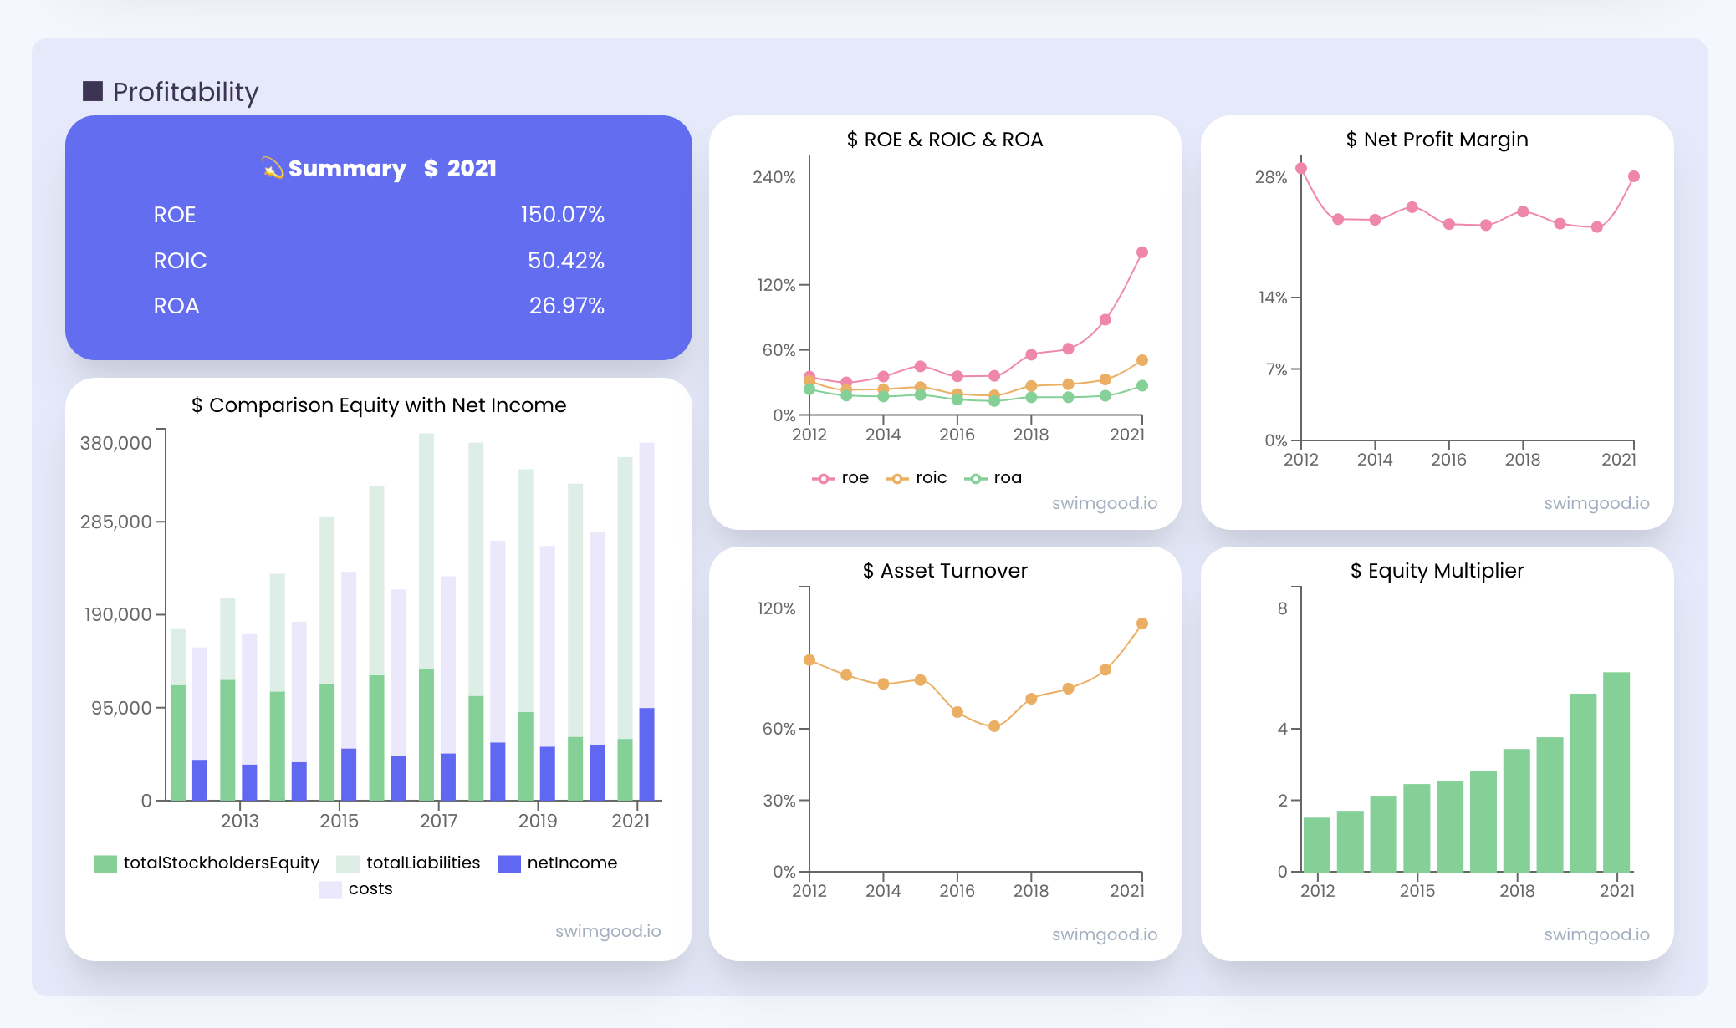1736x1028 pixels.
Task: Select the ROE 150.07% summary row
Action: 378,215
